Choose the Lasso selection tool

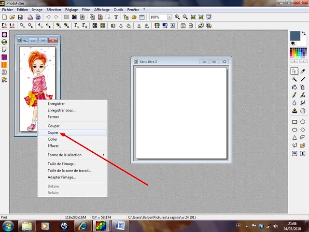[x=303, y=137]
